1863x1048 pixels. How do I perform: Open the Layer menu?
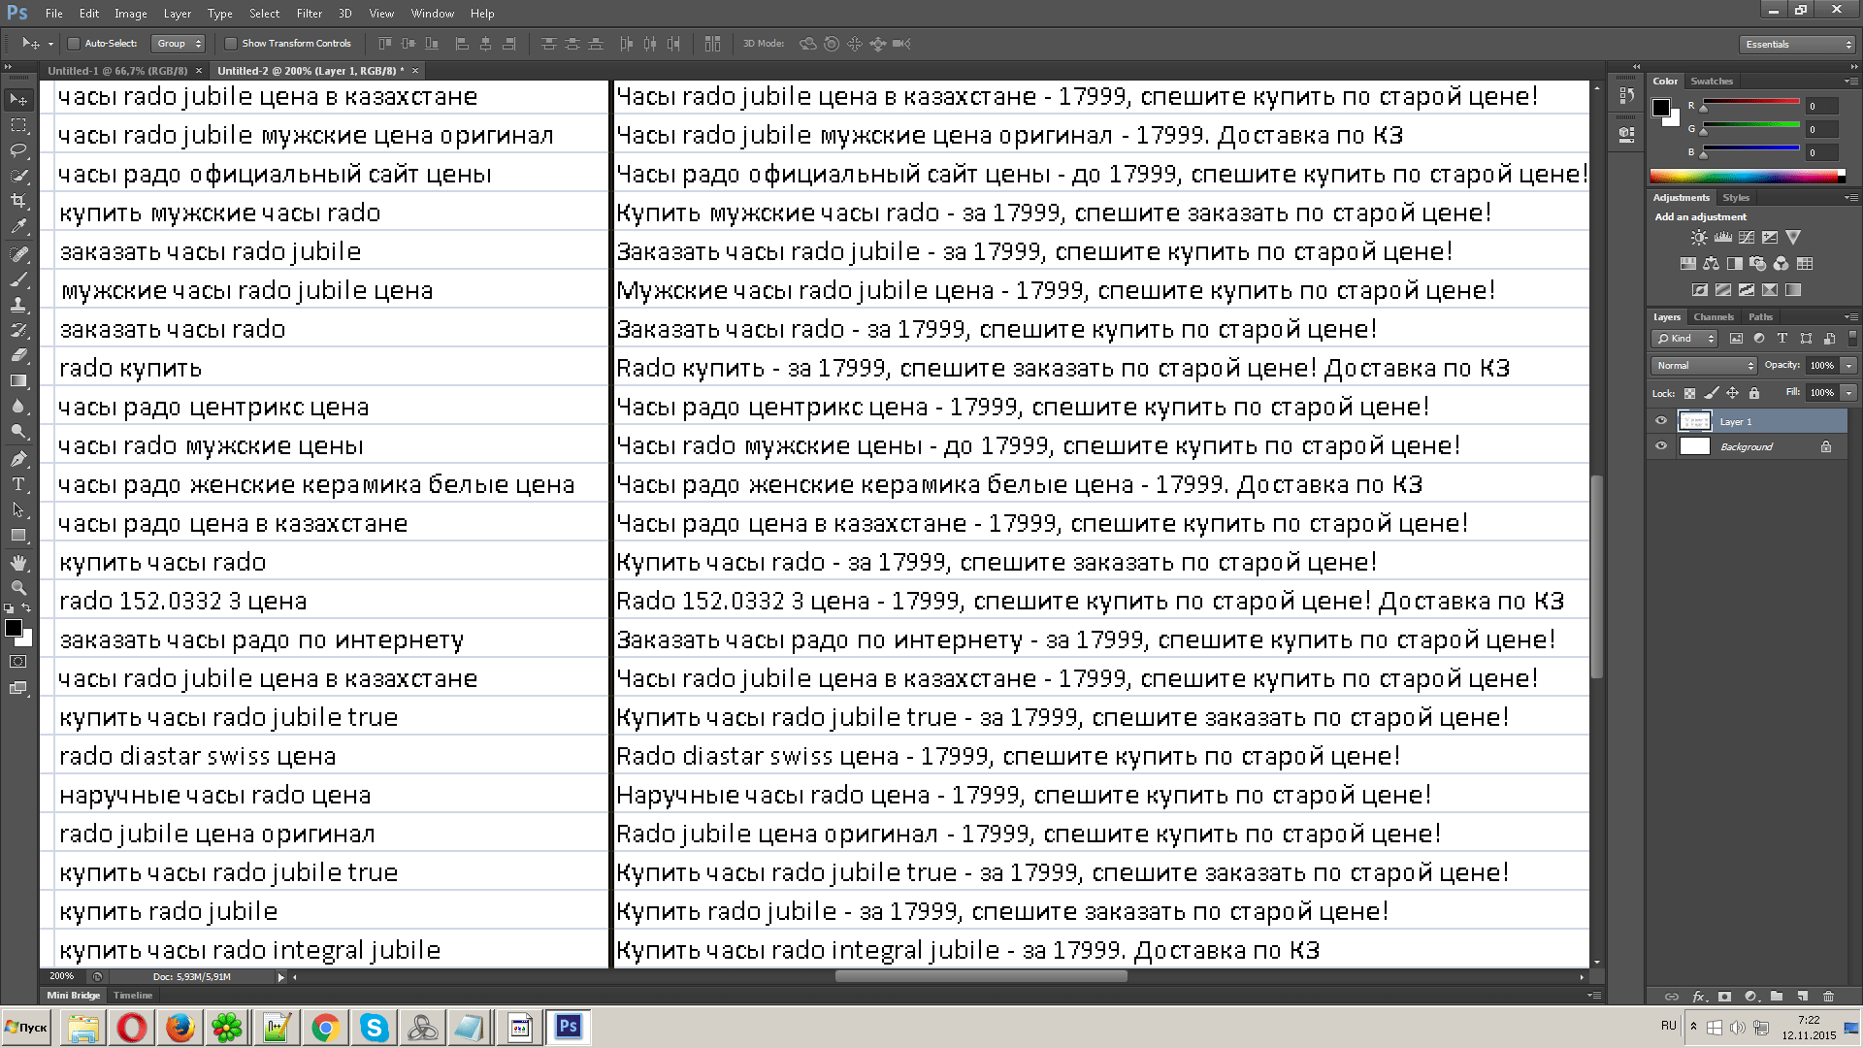pos(177,14)
